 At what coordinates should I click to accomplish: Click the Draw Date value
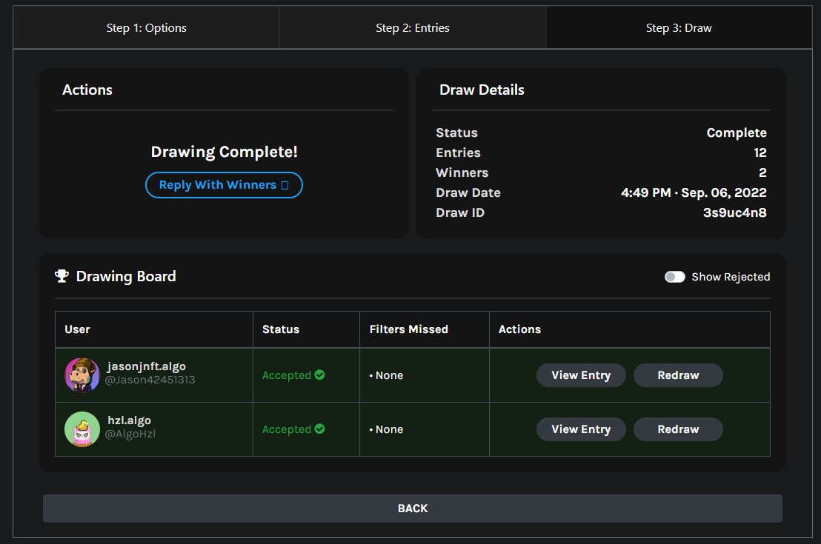tap(694, 193)
